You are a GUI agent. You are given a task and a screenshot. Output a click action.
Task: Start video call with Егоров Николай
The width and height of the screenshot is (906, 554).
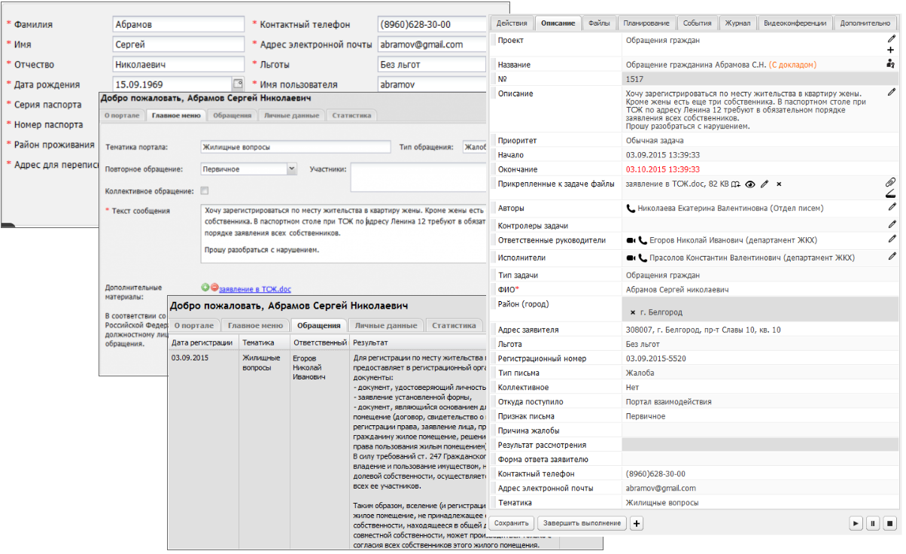pos(631,241)
